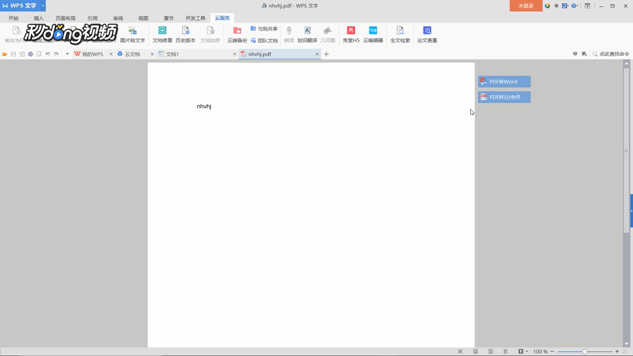This screenshot has height=356, width=633.
Task: Click the 朗读 read aloud microphone icon
Action: (289, 31)
